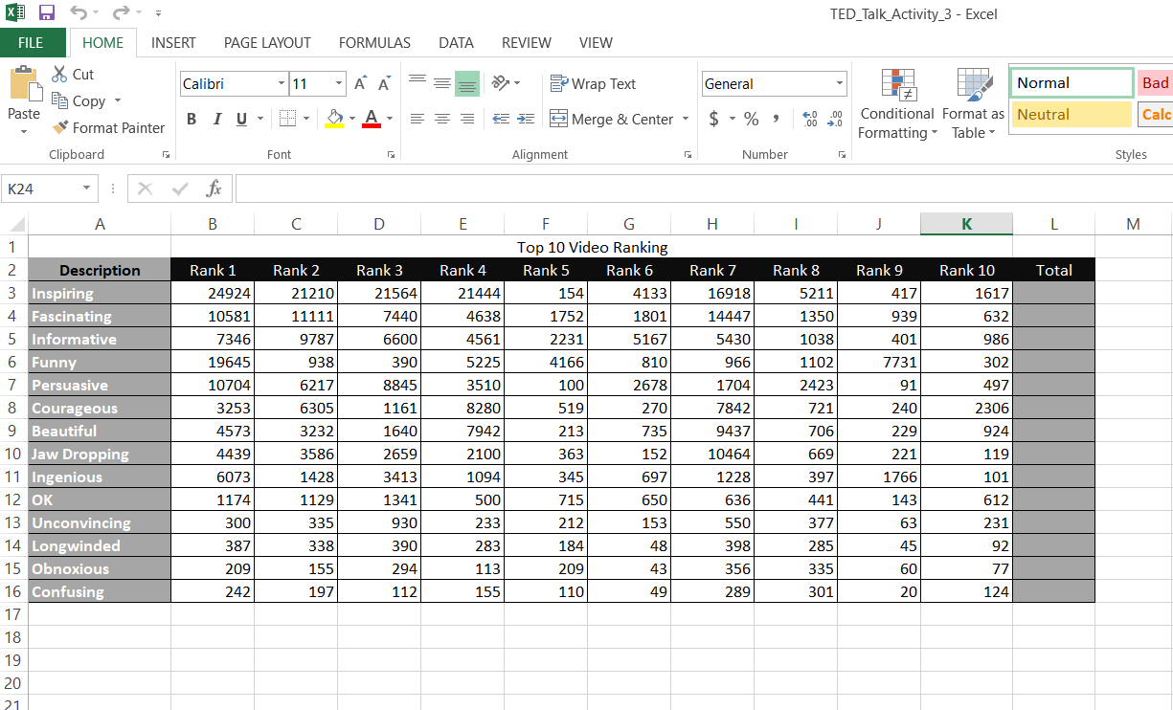This screenshot has width=1173, height=710.
Task: Switch to the PAGE LAYOUT tab
Action: click(x=267, y=42)
